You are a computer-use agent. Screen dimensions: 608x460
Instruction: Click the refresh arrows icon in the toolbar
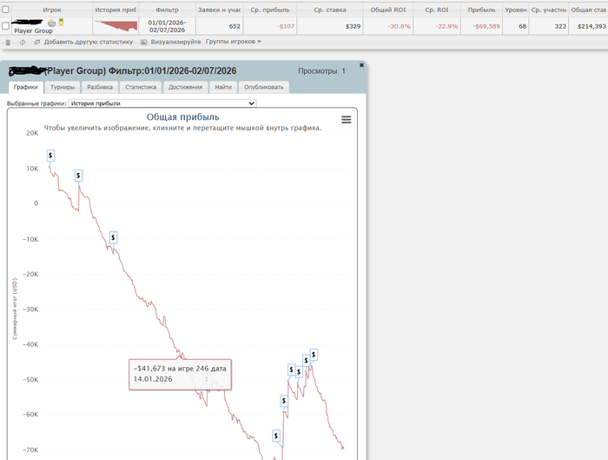(x=23, y=42)
